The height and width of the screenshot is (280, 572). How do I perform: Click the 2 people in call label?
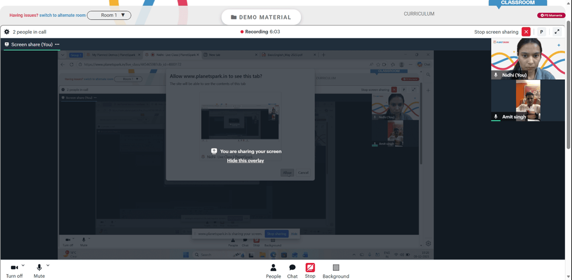pyautogui.click(x=30, y=32)
